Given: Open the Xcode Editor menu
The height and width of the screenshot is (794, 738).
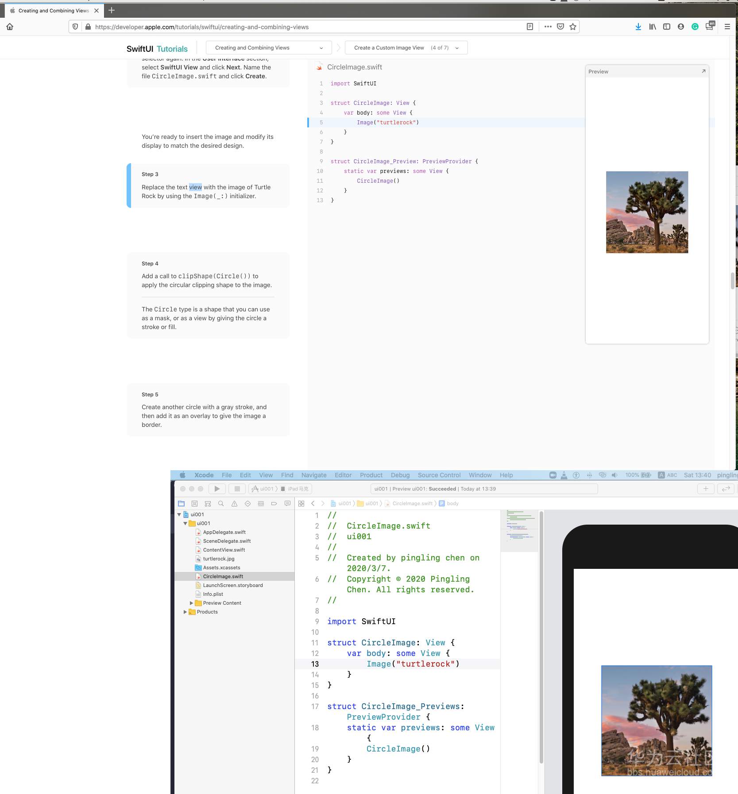Looking at the screenshot, I should click(x=343, y=475).
